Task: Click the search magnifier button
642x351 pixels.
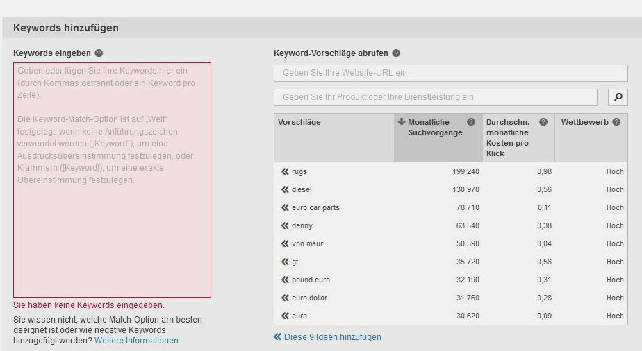Action: coord(618,97)
